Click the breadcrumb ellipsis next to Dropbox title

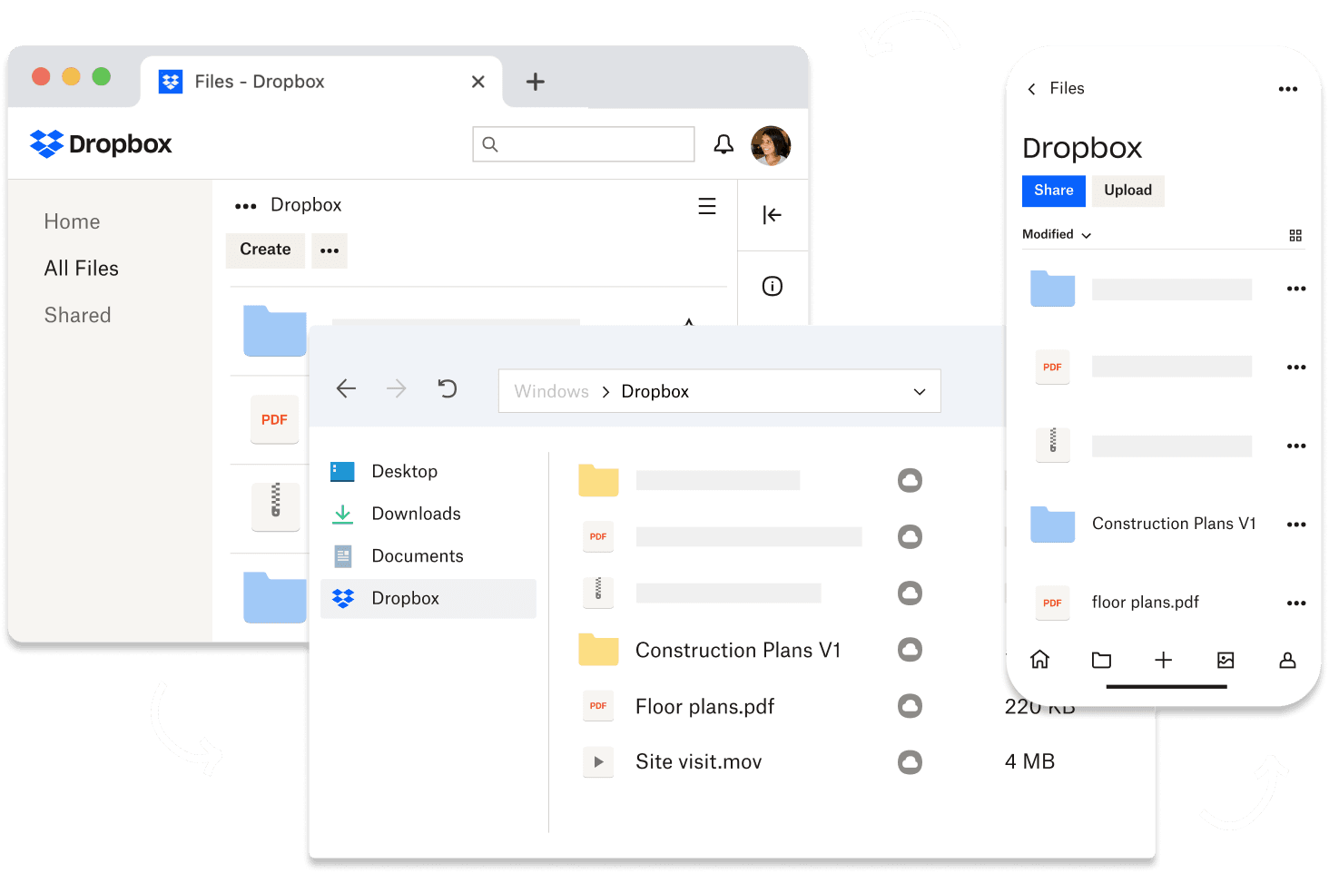[x=246, y=206]
